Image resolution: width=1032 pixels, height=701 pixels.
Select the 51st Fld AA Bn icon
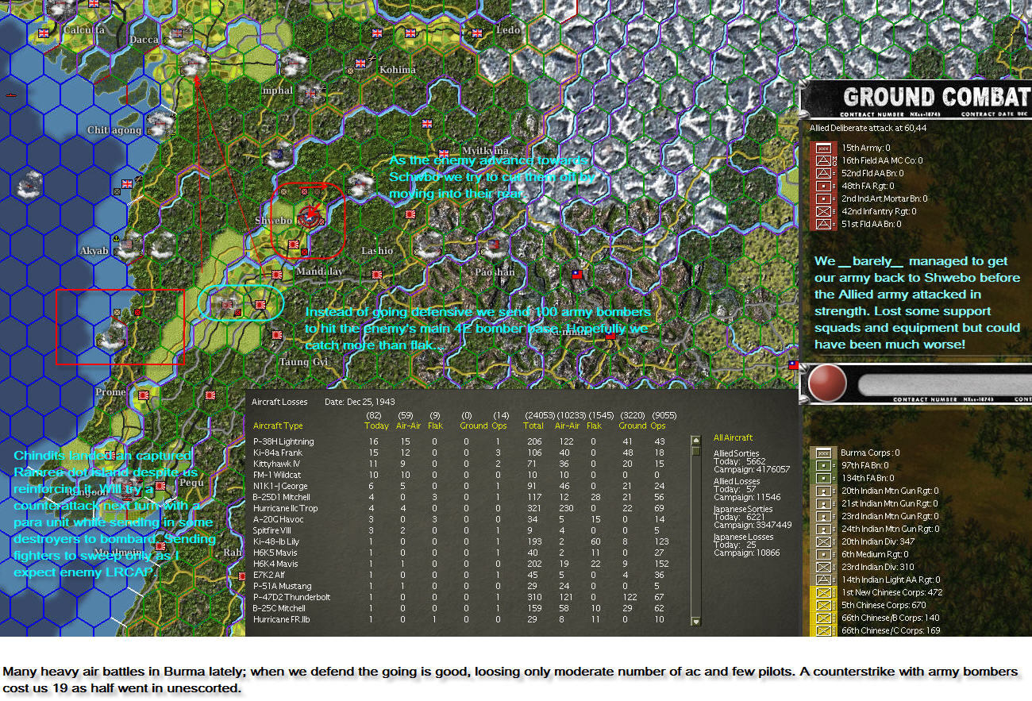coord(824,224)
